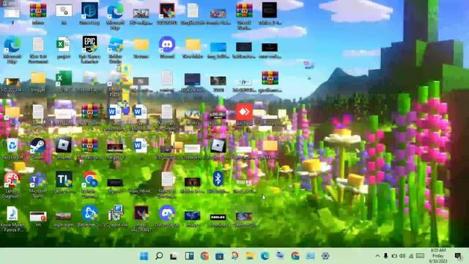Click the microphone tray icon
This screenshot has height=264, width=469.
pyautogui.click(x=385, y=256)
